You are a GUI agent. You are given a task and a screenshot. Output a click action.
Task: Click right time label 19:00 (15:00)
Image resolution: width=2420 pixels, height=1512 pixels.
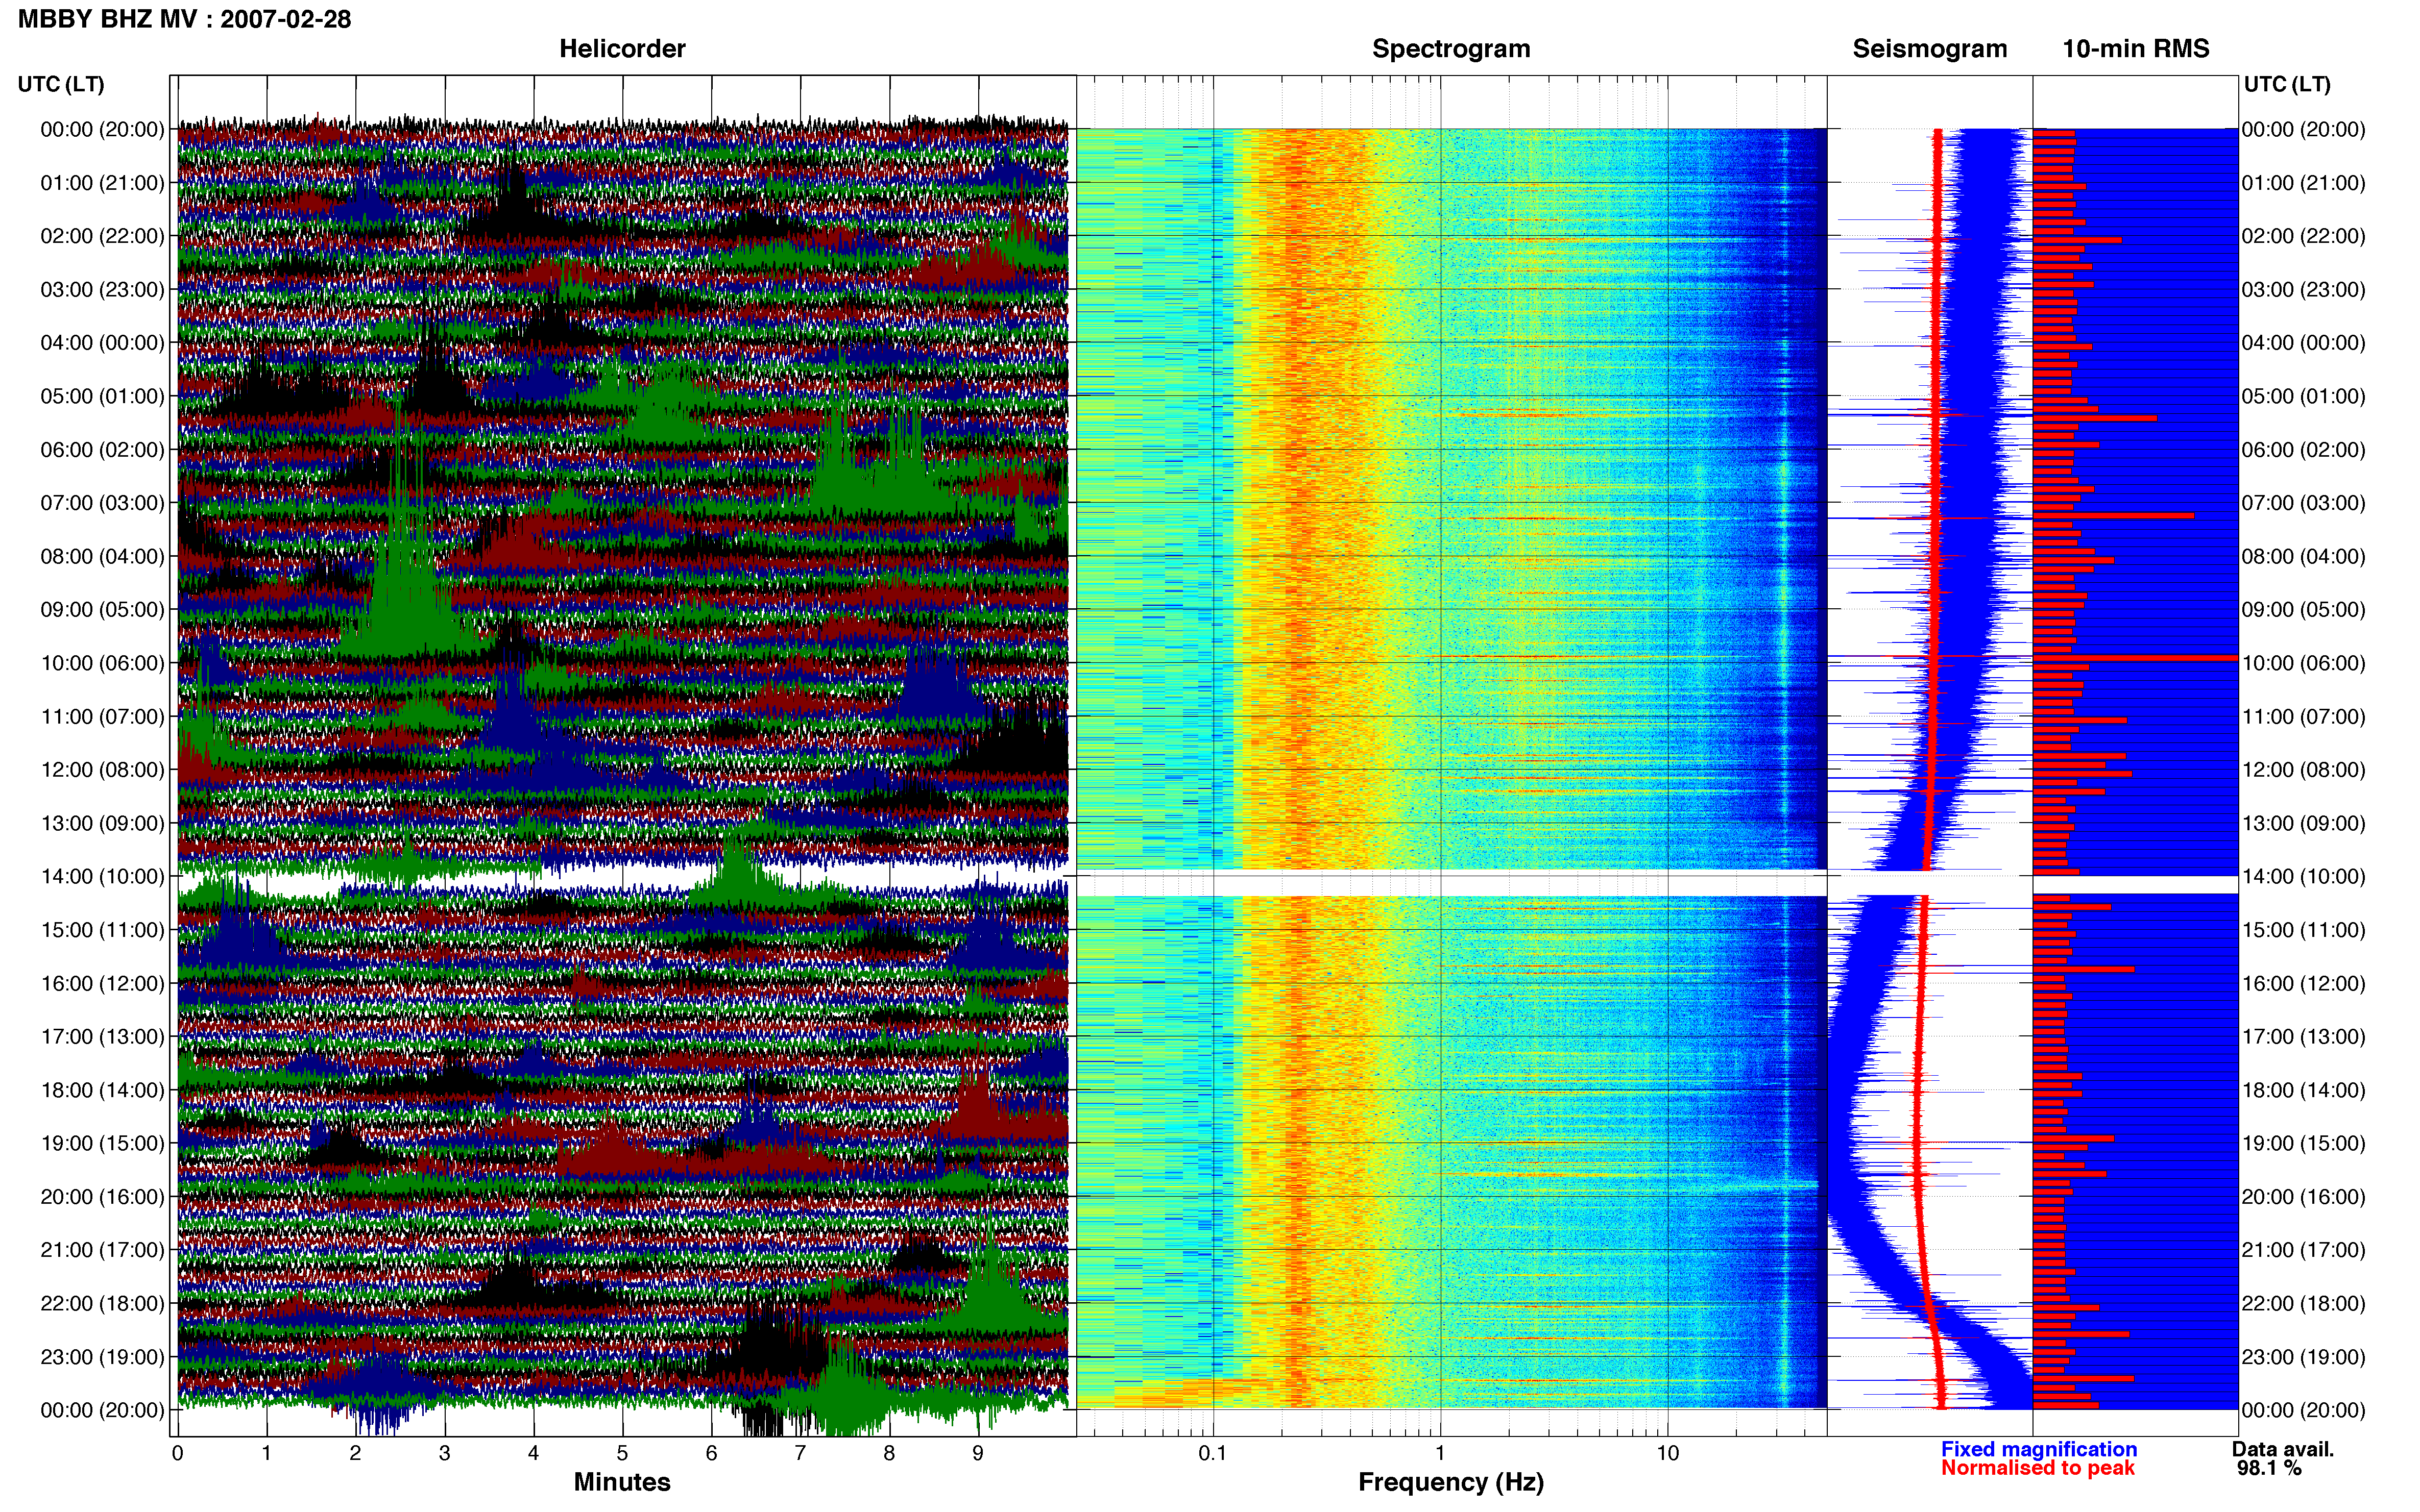coord(2304,1143)
